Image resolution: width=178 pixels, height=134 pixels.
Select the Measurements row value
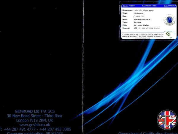tap(144, 10)
